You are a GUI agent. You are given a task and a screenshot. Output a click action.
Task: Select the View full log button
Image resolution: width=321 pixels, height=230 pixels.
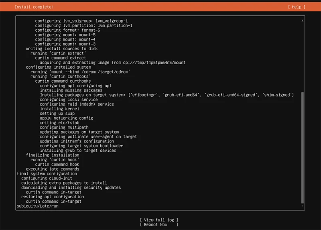pos(159,220)
